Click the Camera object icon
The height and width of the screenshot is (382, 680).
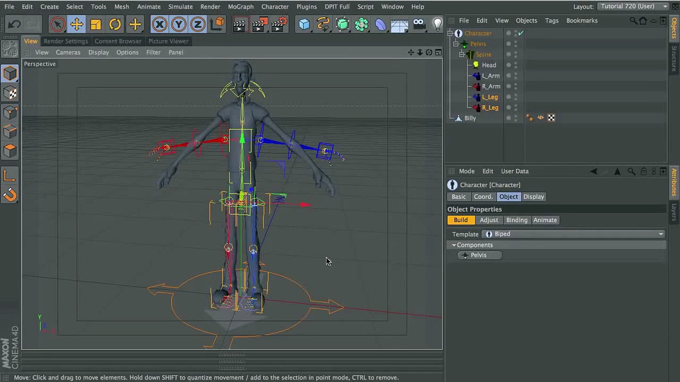click(x=419, y=24)
